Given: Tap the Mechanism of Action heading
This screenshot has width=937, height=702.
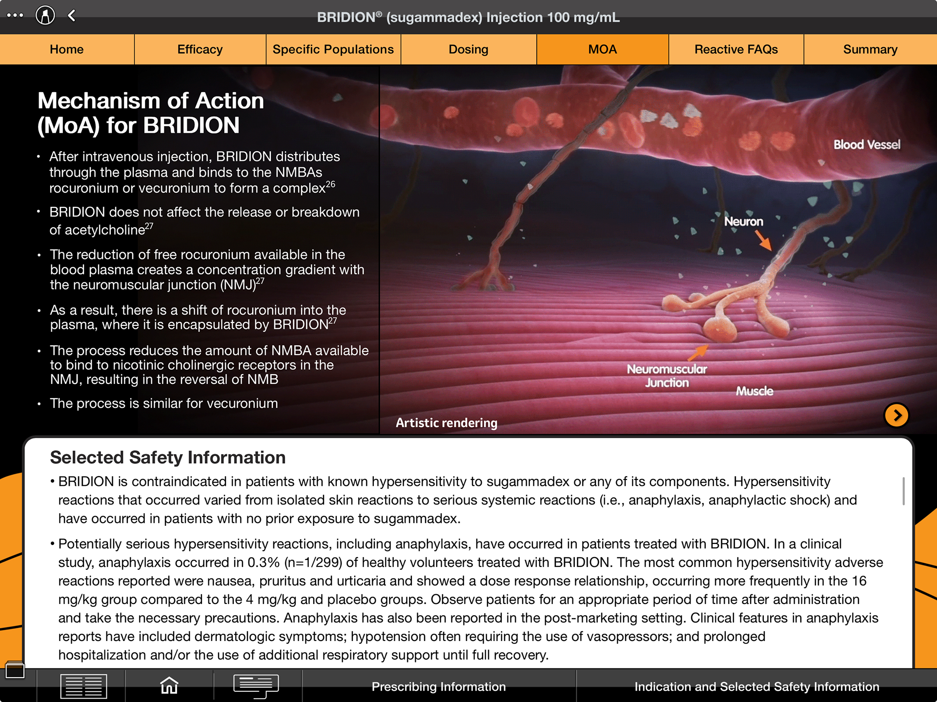Looking at the screenshot, I should tap(151, 113).
